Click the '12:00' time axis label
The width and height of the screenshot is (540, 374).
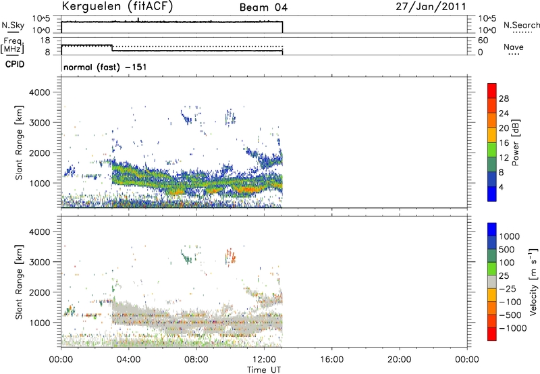(264, 360)
